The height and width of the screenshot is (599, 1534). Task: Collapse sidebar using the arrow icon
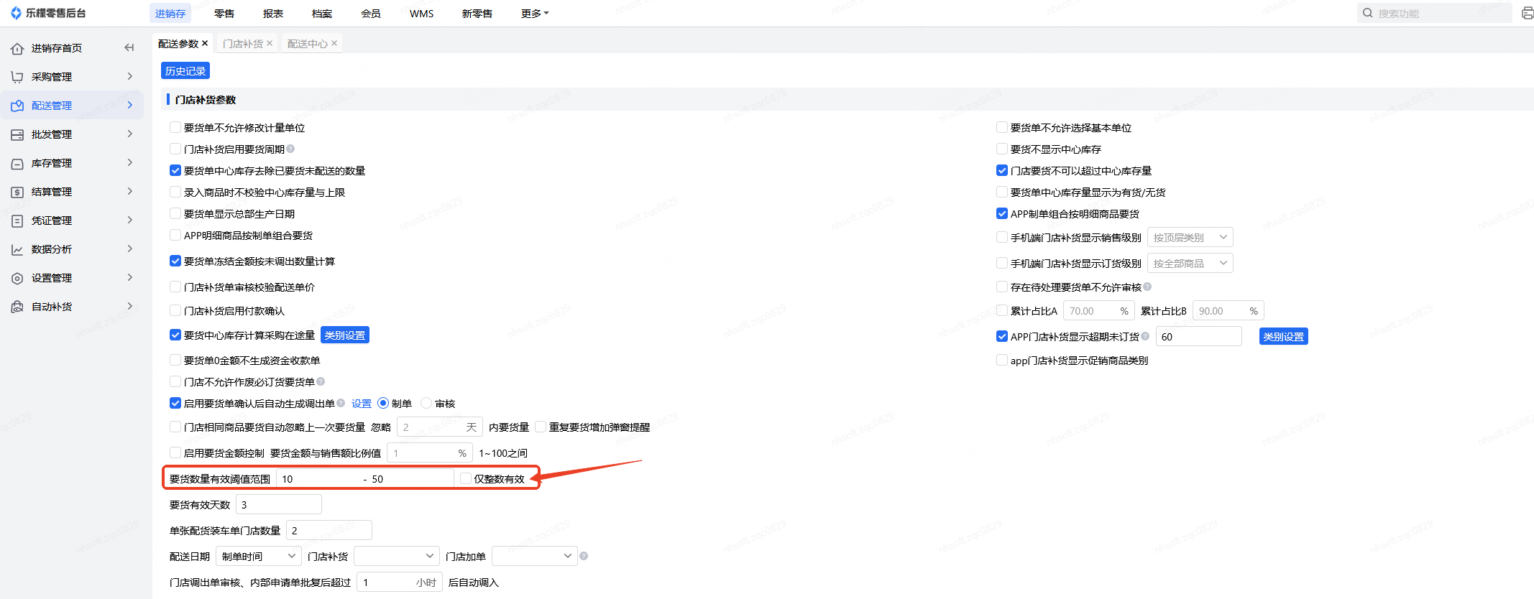pos(129,47)
